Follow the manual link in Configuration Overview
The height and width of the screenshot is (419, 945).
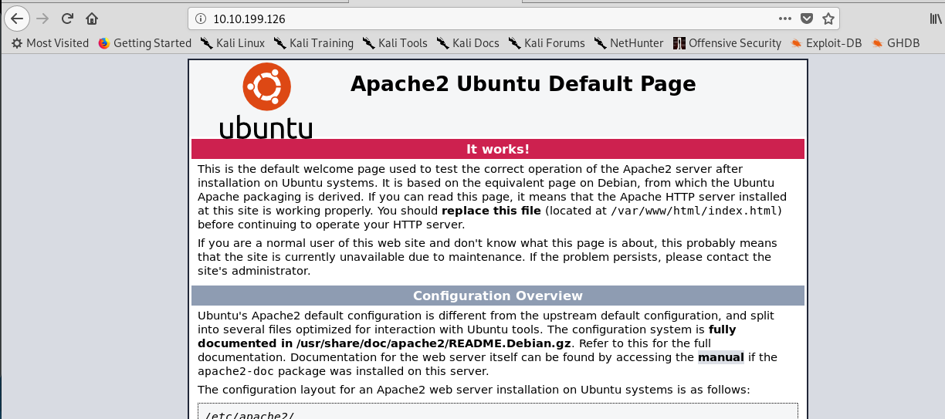coord(720,357)
